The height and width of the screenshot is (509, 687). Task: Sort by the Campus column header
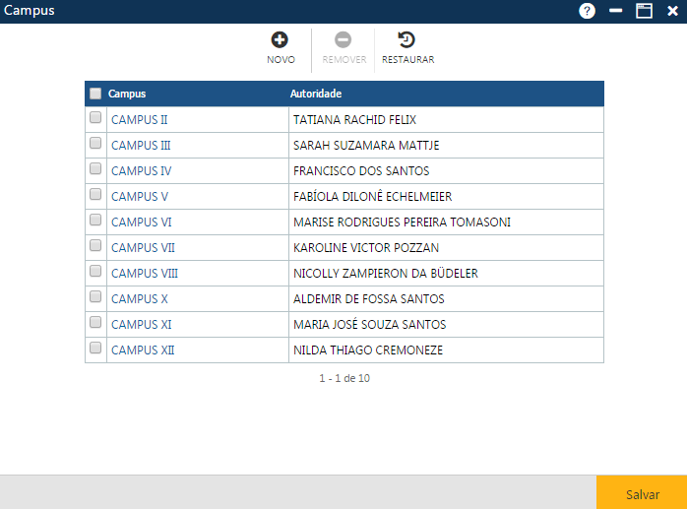point(127,94)
